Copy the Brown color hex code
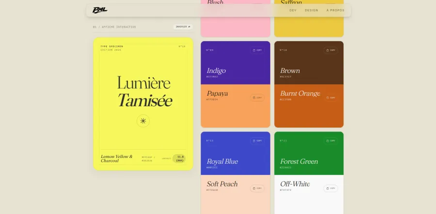This screenshot has height=214, width=436. [330, 50]
